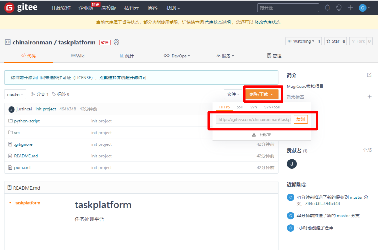The width and height of the screenshot is (378, 250).
Task: Open the notifications bell icon
Action: 328,8
